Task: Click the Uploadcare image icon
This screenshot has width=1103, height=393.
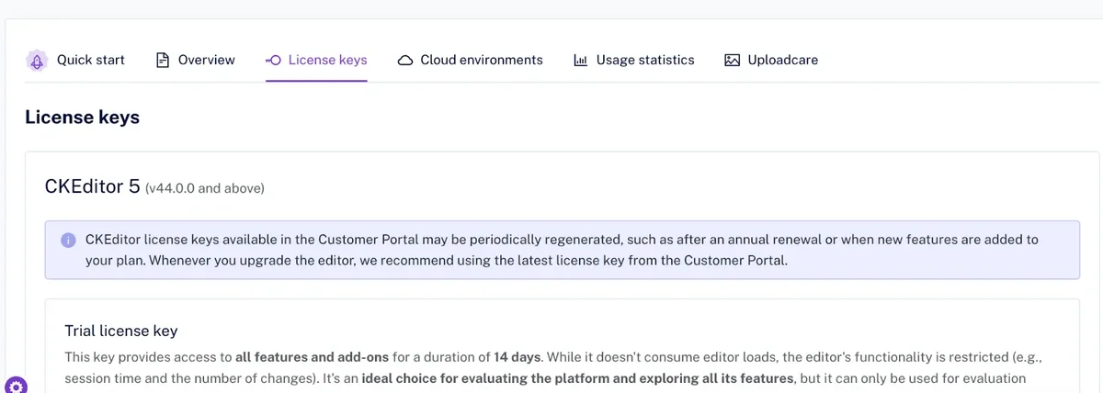Action: coord(733,61)
